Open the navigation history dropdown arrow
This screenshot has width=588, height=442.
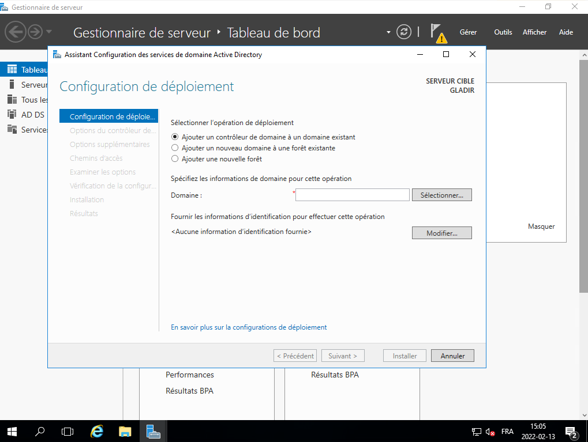click(48, 32)
